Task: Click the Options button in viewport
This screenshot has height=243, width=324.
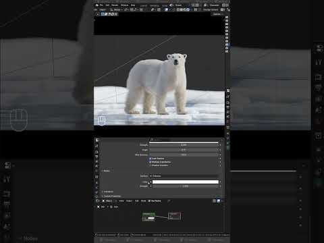Action: (217, 14)
